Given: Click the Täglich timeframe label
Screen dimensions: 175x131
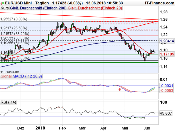Looking at the screenshot, I should [42, 3].
